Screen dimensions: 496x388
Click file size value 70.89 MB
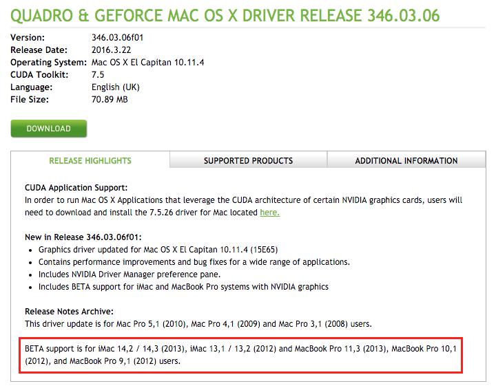(110, 100)
